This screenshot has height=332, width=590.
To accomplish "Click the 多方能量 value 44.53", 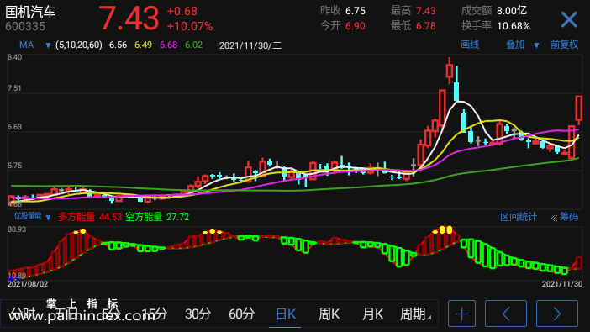I will 110,217.
